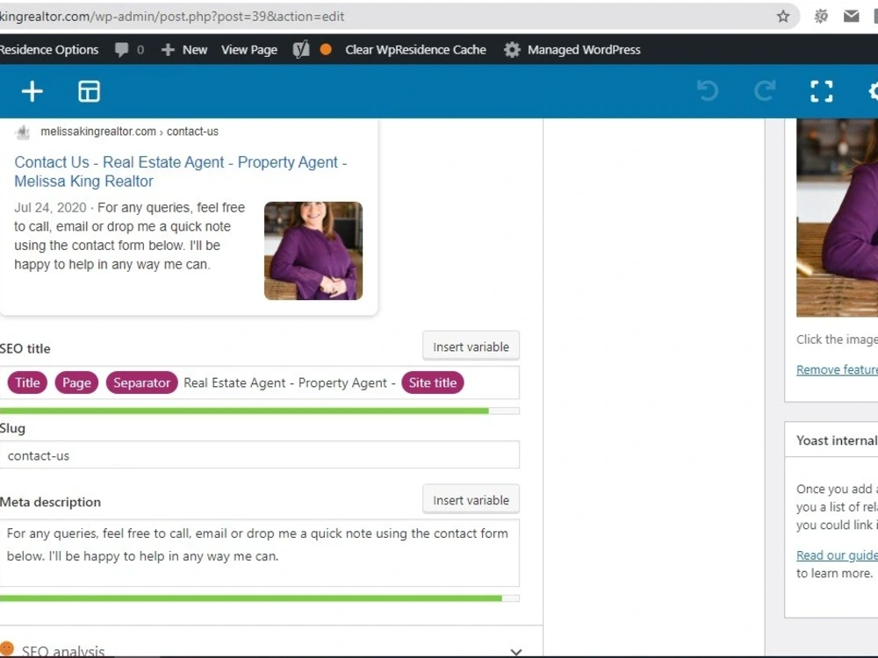The image size is (878, 658).
Task: Click Clear WpResidence Cache
Action: click(415, 50)
